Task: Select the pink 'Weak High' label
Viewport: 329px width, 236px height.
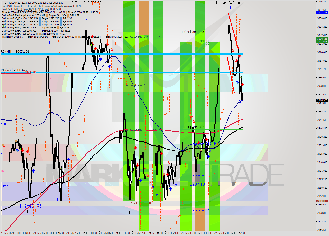Action: [31, 72]
